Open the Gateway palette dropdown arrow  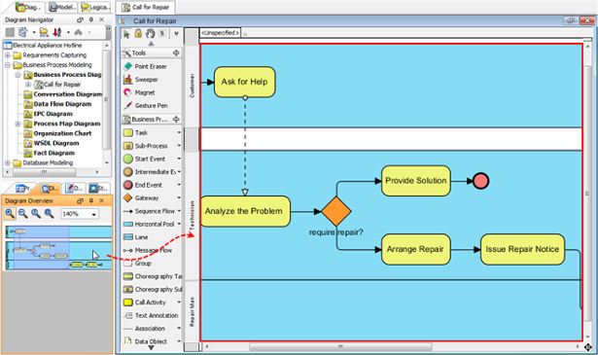point(179,197)
